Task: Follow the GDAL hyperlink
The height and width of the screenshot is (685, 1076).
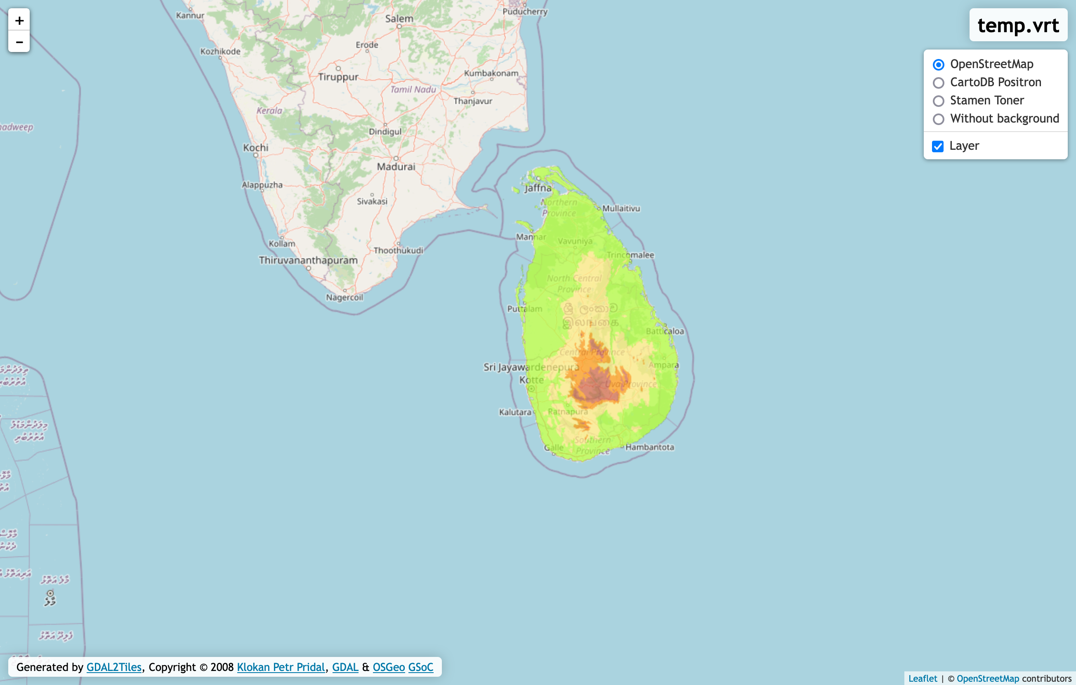Action: [345, 667]
